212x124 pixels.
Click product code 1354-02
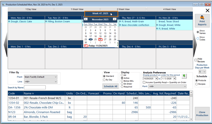[x=14, y=103]
